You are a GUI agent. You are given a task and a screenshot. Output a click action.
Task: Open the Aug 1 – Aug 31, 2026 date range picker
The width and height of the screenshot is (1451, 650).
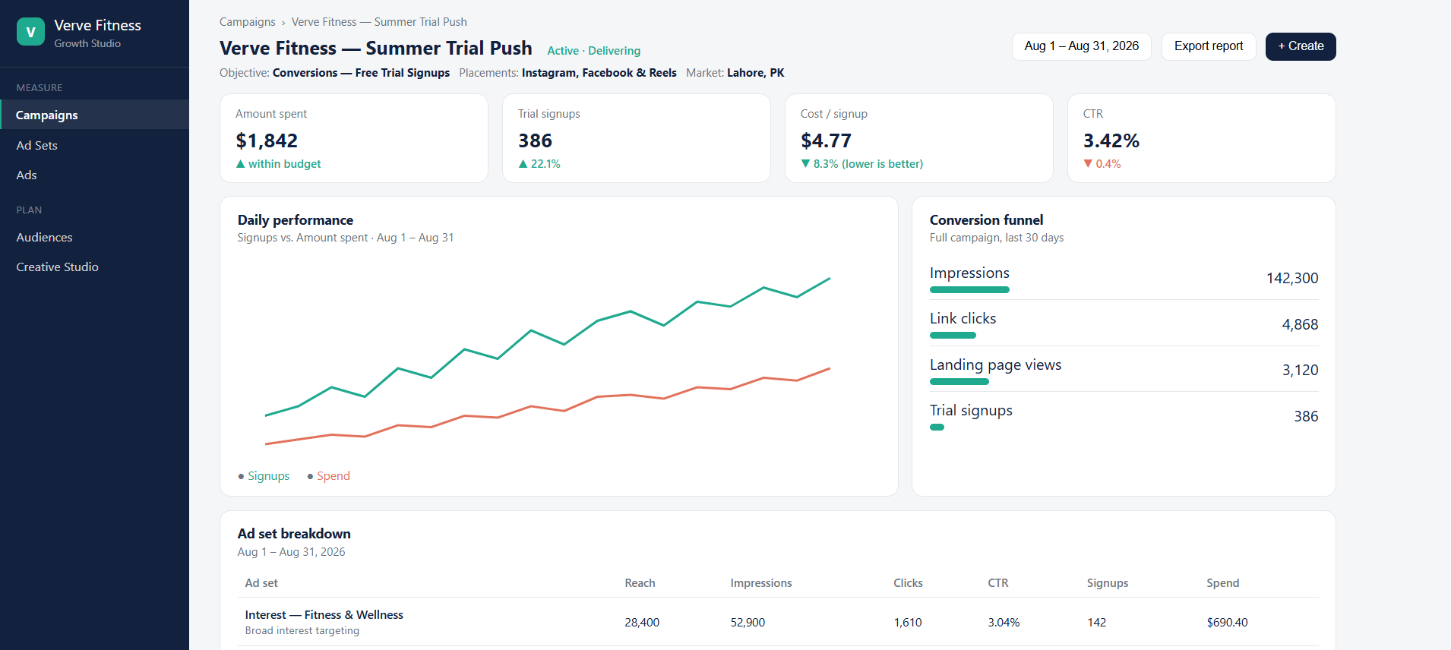click(1081, 46)
